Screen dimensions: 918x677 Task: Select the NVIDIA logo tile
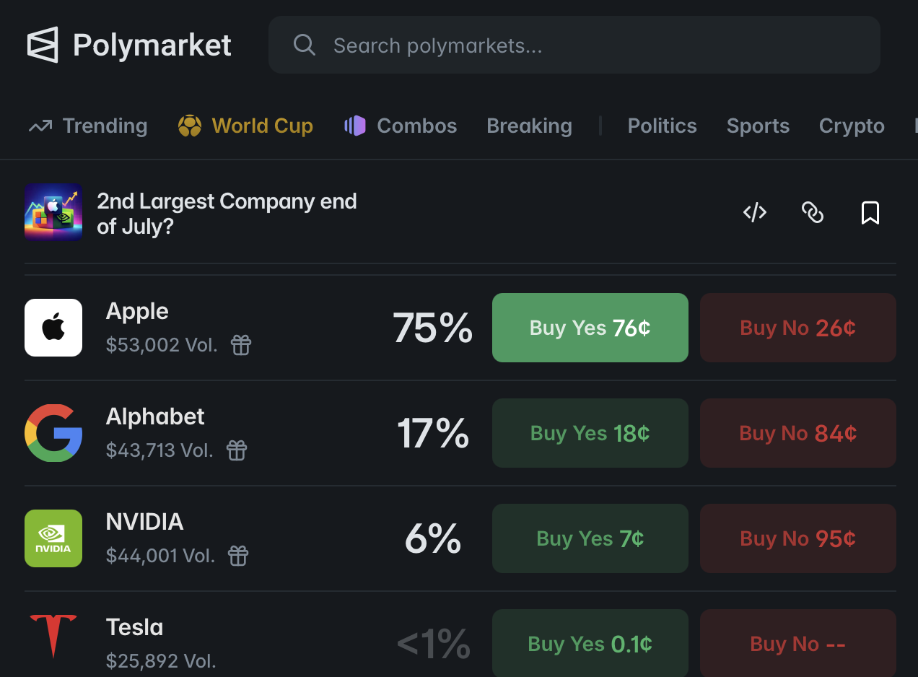click(x=53, y=538)
